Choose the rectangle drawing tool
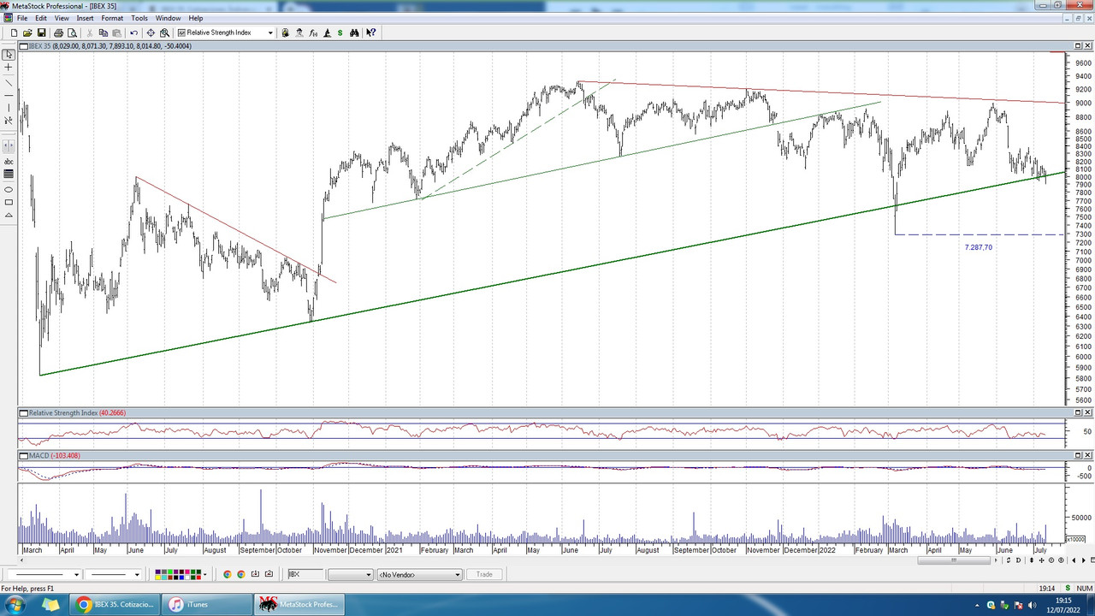This screenshot has height=616, width=1095. pyautogui.click(x=8, y=202)
